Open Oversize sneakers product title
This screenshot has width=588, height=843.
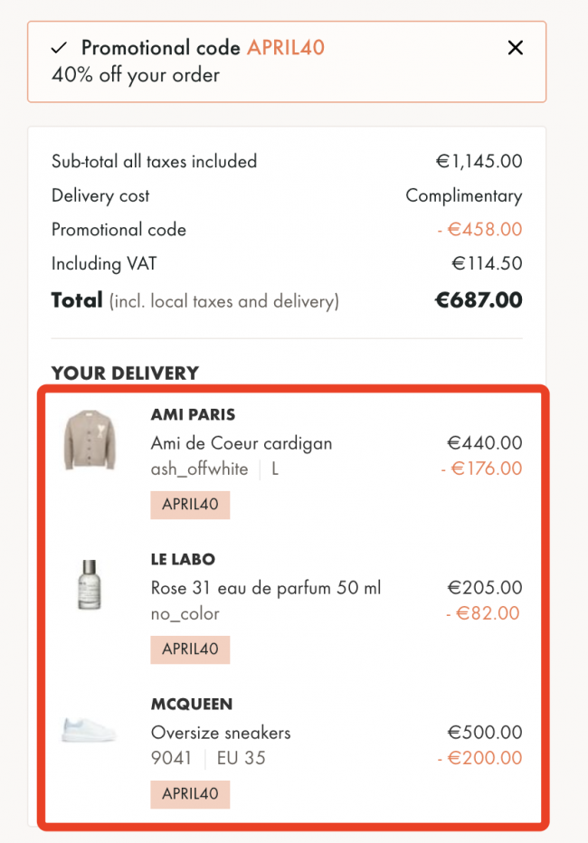(221, 733)
